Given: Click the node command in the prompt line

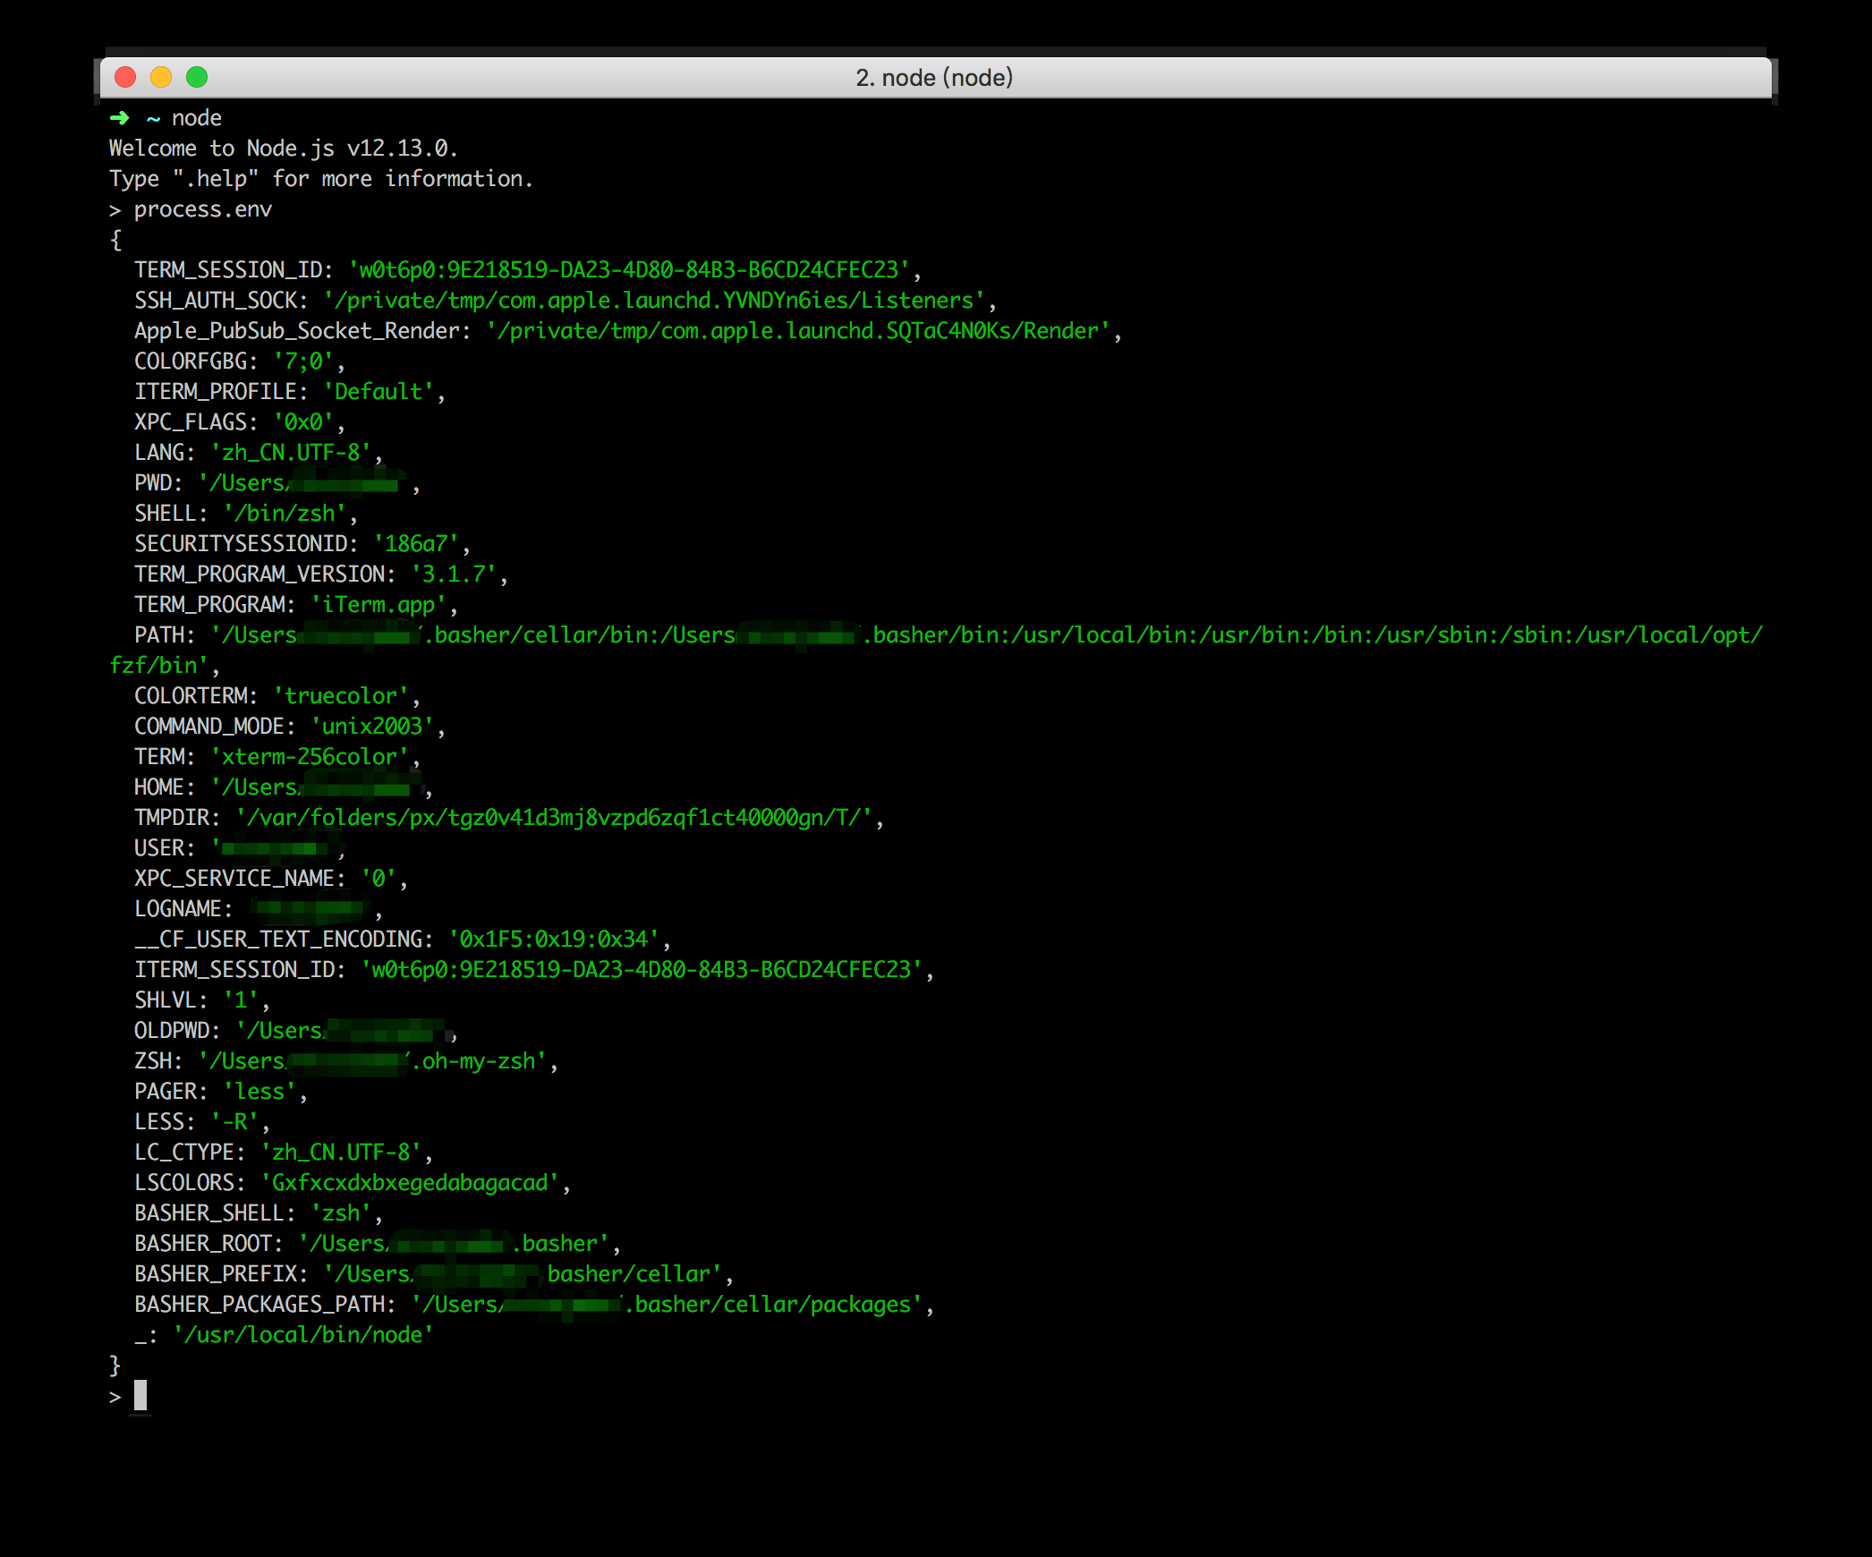Looking at the screenshot, I should pyautogui.click(x=196, y=117).
